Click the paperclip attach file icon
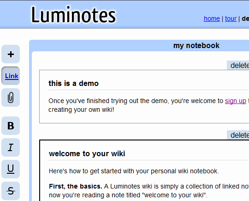The image size is (249, 201). point(11,97)
